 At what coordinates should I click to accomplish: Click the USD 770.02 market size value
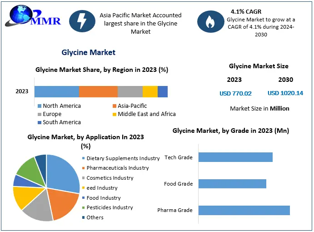pos(235,93)
